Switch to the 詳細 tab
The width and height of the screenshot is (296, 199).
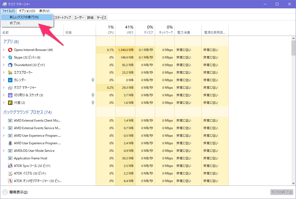click(90, 18)
